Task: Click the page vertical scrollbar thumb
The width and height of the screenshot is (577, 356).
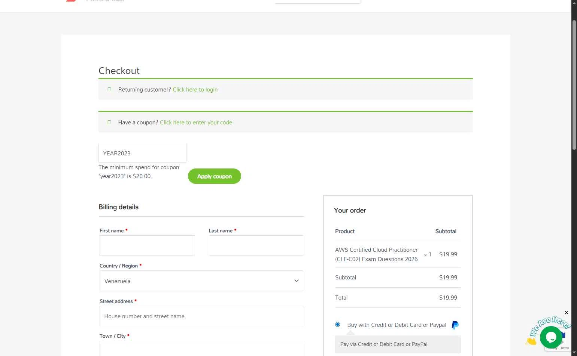Action: (574, 85)
